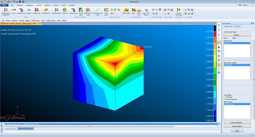Enable the All Groups filter option
This screenshot has width=255, height=137.
[x=225, y=97]
